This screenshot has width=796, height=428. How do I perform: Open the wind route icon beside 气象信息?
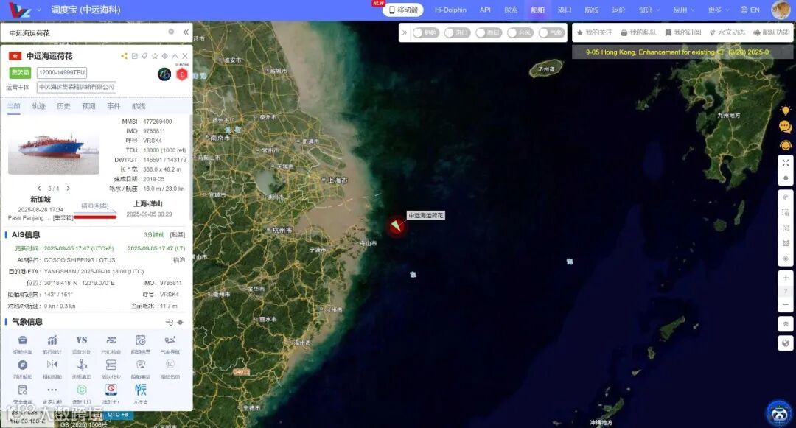170,322
